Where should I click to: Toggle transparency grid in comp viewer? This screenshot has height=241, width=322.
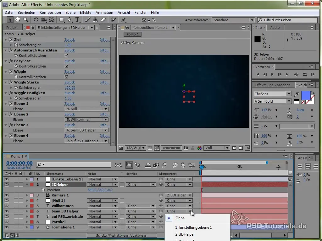coord(241,148)
